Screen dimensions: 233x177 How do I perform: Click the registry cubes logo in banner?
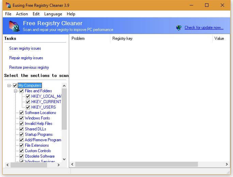point(14,26)
